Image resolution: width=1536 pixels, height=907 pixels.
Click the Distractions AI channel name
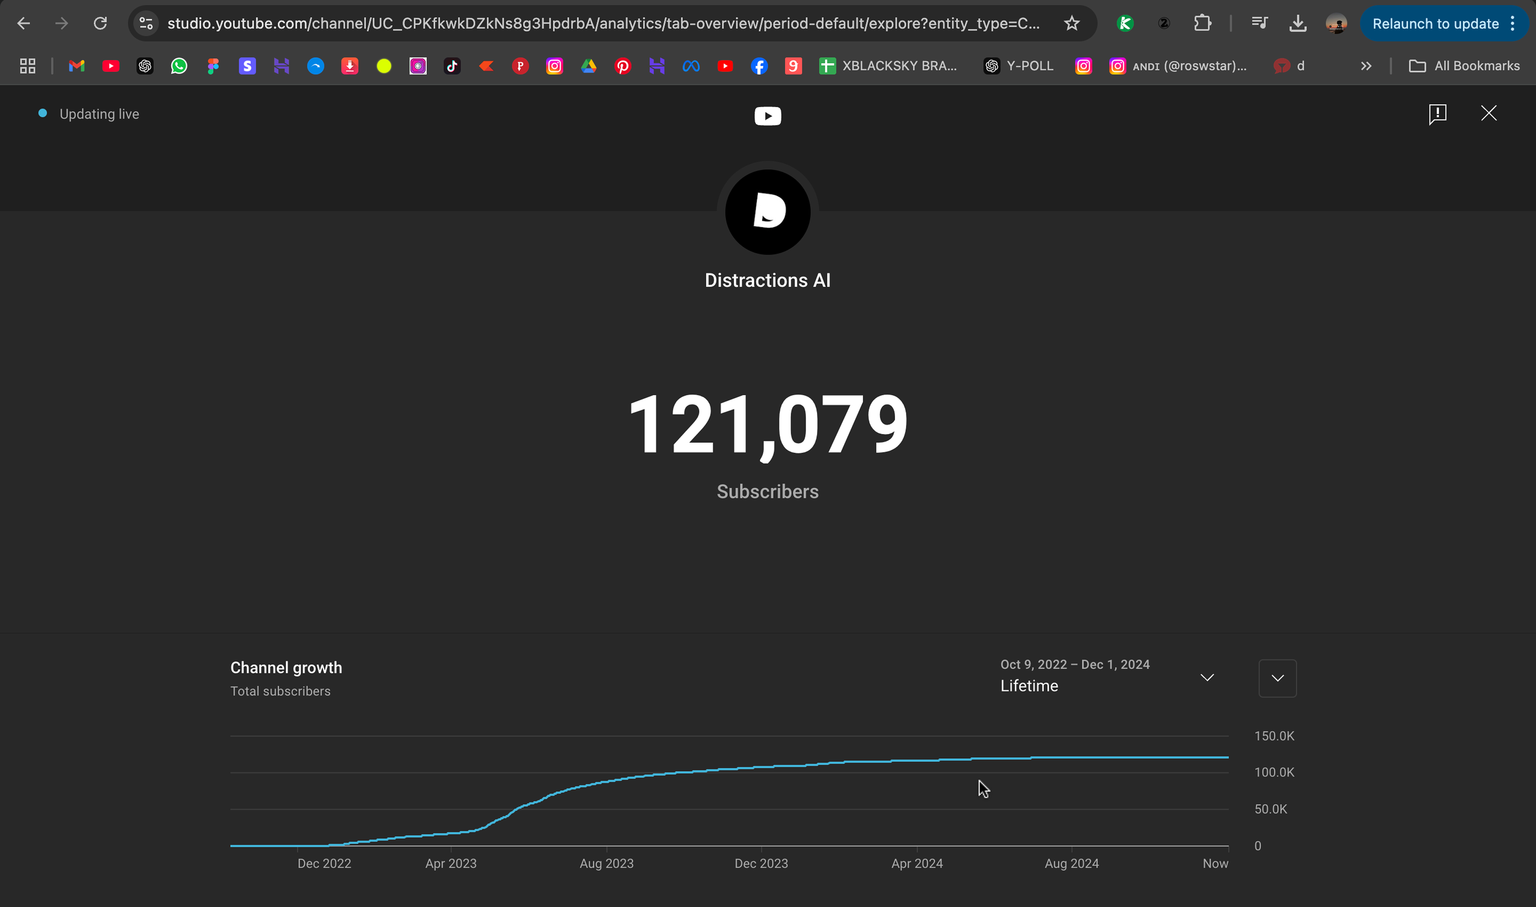pos(768,280)
